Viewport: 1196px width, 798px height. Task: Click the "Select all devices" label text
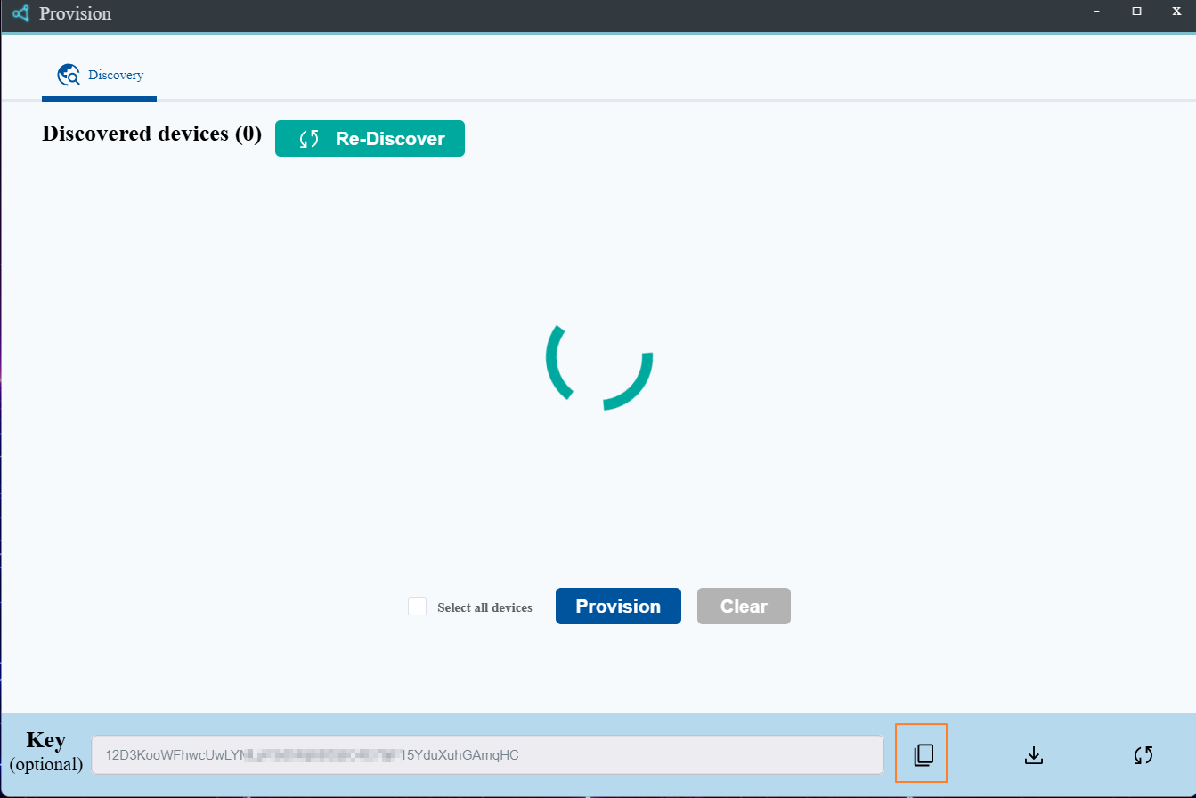(484, 607)
